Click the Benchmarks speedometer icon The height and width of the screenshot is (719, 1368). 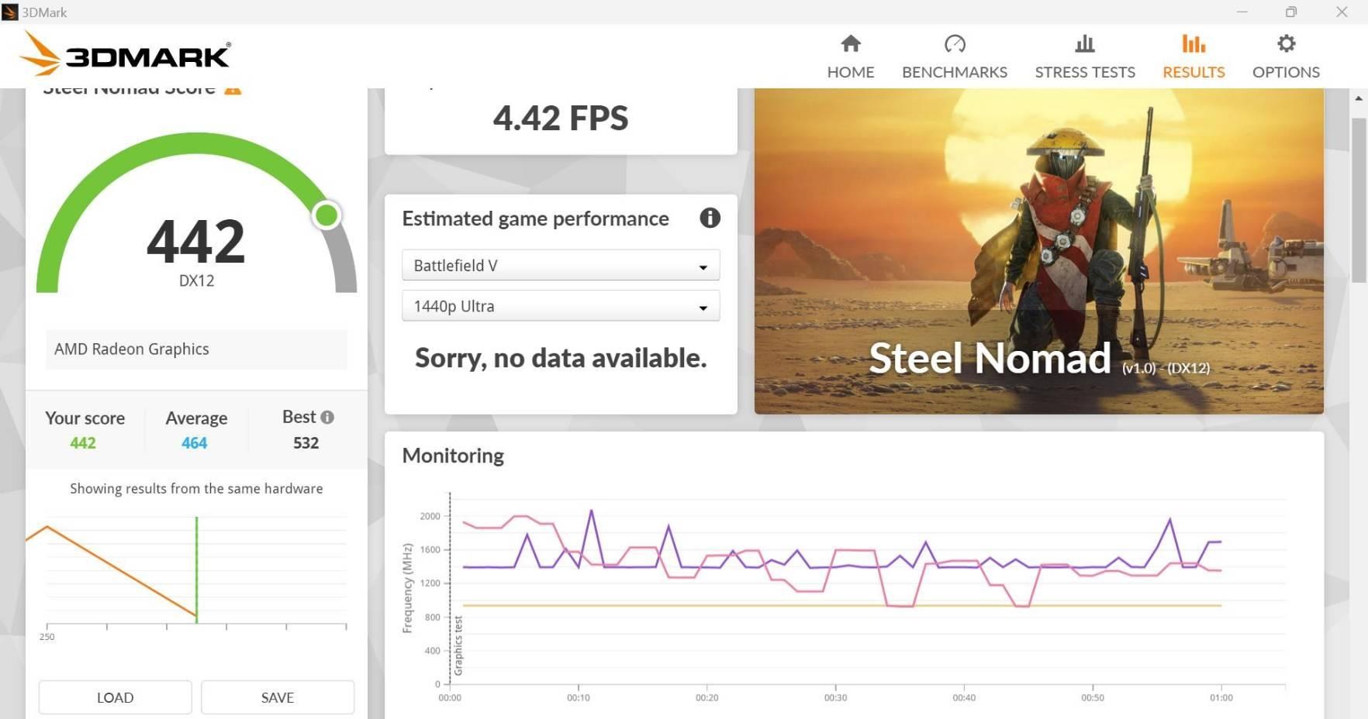[x=954, y=45]
